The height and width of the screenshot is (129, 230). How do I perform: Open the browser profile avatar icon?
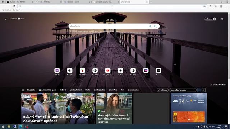coord(221,6)
